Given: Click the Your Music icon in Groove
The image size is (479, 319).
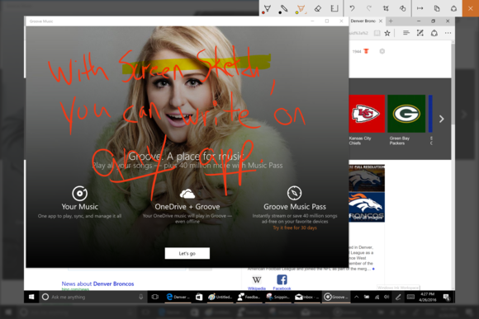Looking at the screenshot, I should (x=80, y=194).
